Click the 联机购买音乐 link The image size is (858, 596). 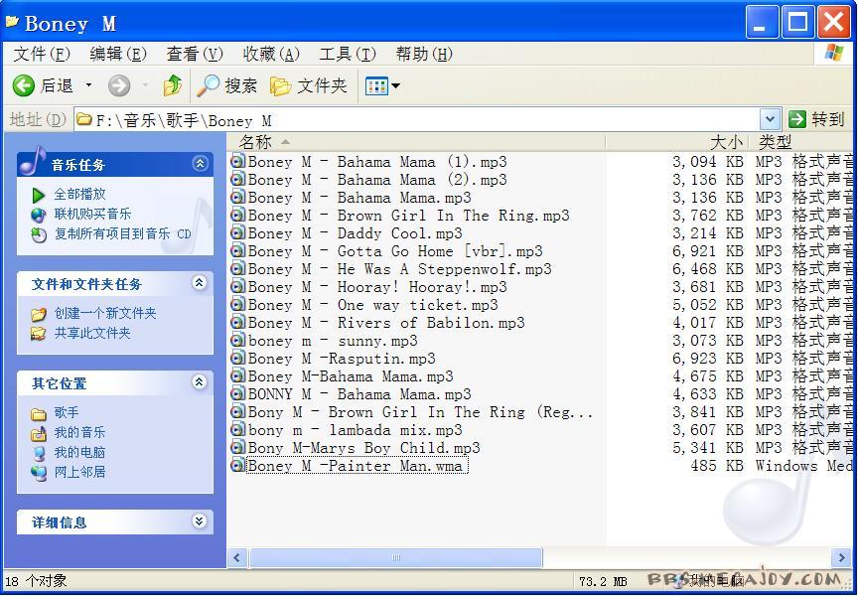click(x=93, y=214)
